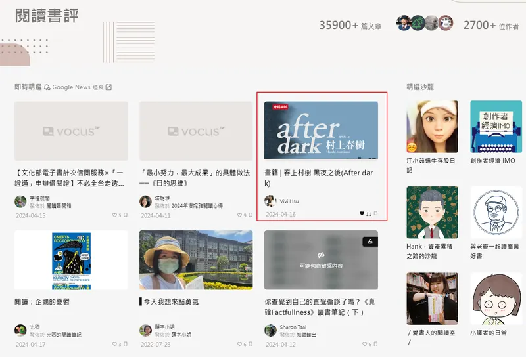Open Sharon Tsai author avatar
This screenshot has height=357, width=526.
point(270,330)
